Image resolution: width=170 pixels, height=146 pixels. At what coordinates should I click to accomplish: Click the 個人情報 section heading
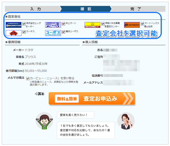pos(90,42)
